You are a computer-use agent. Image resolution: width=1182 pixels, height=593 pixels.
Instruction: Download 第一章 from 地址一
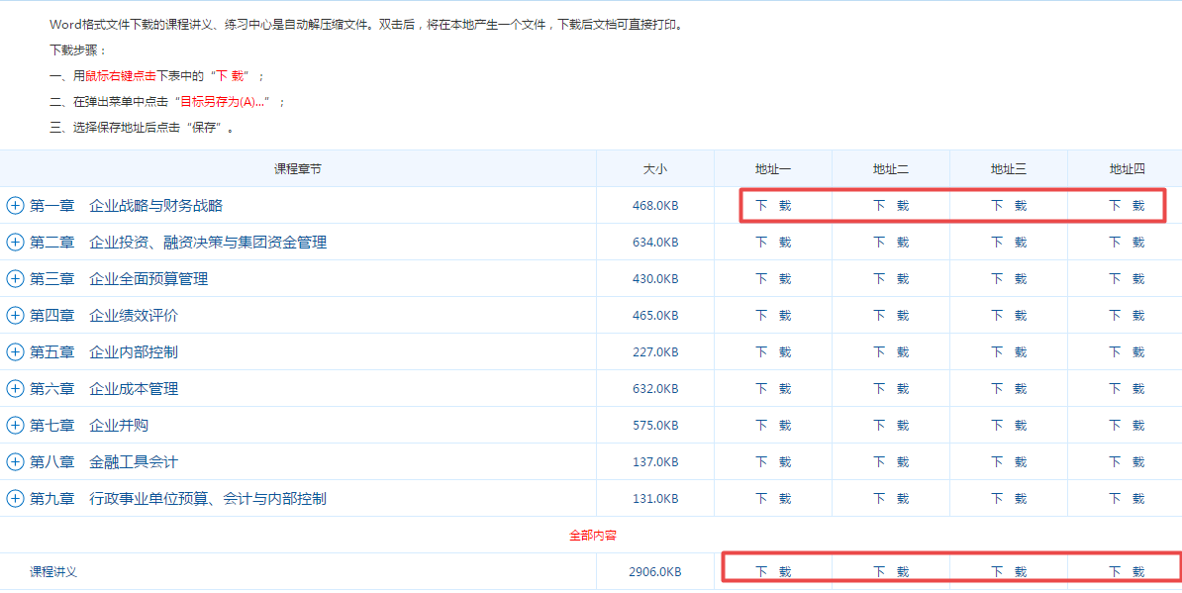pos(773,206)
